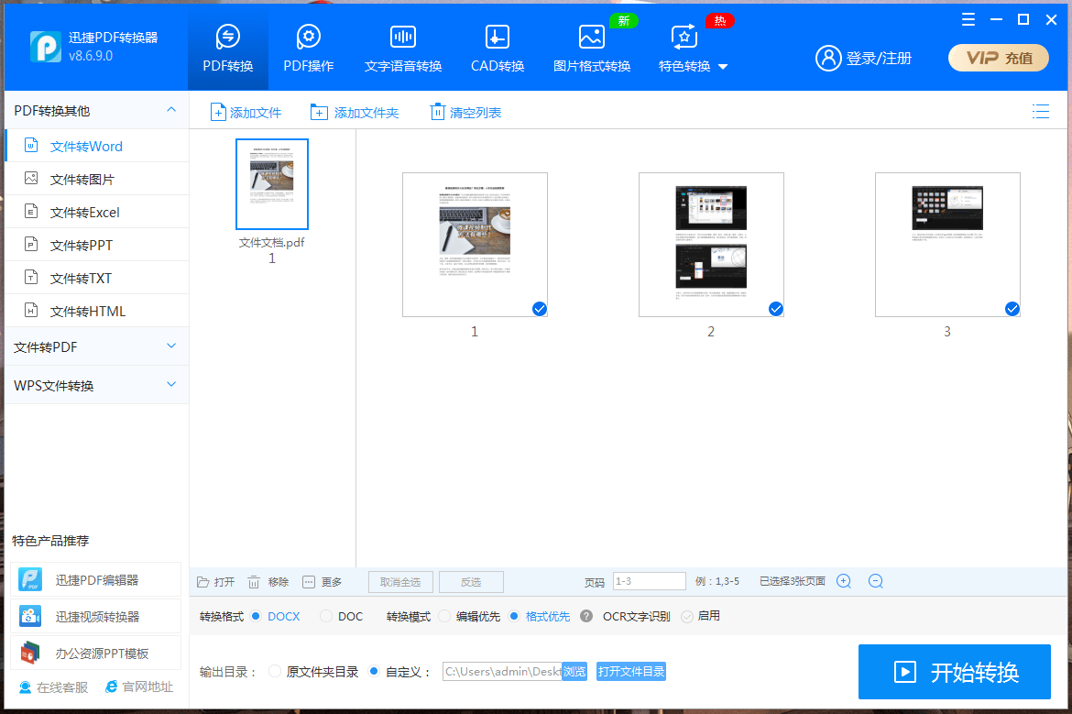Click the zoom out magnifier icon
Image resolution: width=1072 pixels, height=714 pixels.
(876, 581)
